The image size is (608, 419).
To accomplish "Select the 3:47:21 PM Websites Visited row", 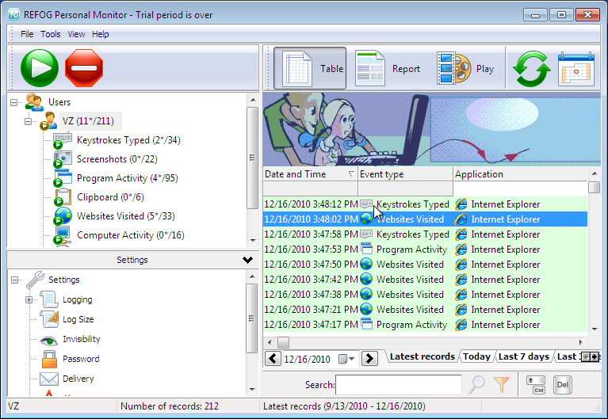I will click(x=426, y=310).
